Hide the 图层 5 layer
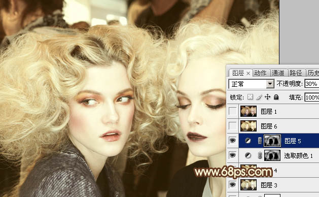The image size is (319, 197). [233, 141]
